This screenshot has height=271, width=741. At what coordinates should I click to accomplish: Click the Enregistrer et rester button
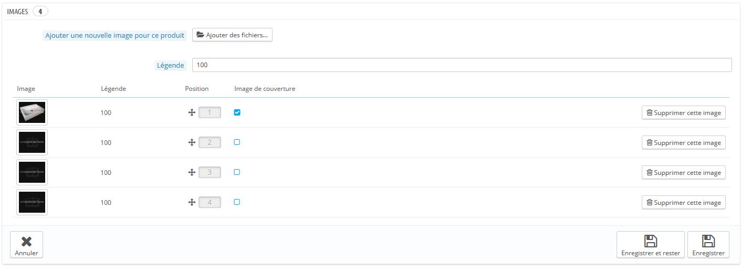[x=650, y=245]
